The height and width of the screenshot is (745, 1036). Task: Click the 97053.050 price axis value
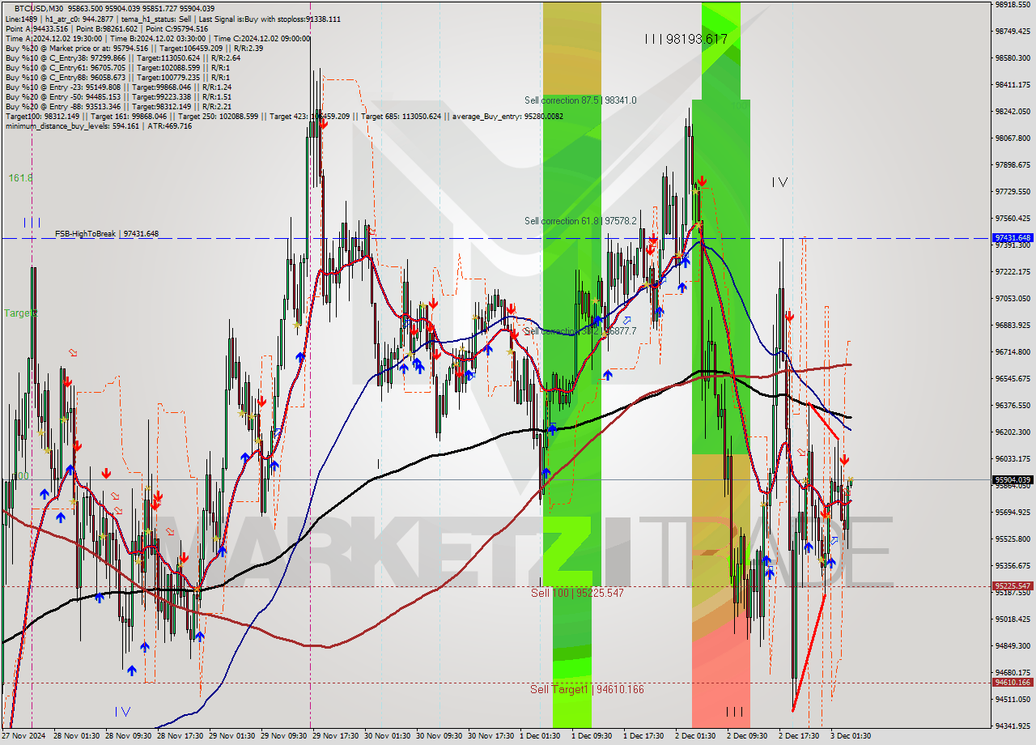pyautogui.click(x=1013, y=298)
